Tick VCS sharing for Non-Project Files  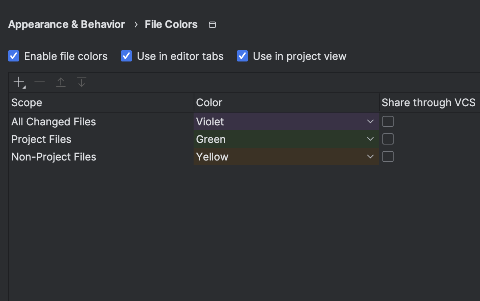[388, 156]
